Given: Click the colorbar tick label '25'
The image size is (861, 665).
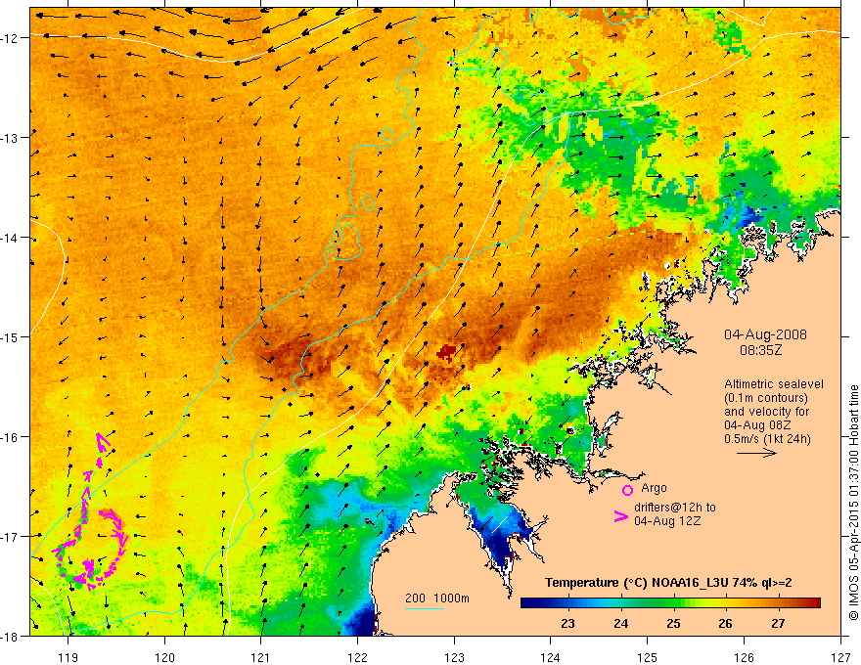Looking at the screenshot, I should point(673,623).
